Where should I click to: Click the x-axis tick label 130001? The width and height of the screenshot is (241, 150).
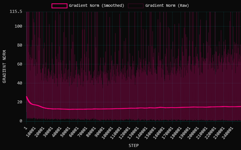click(x=133, y=133)
